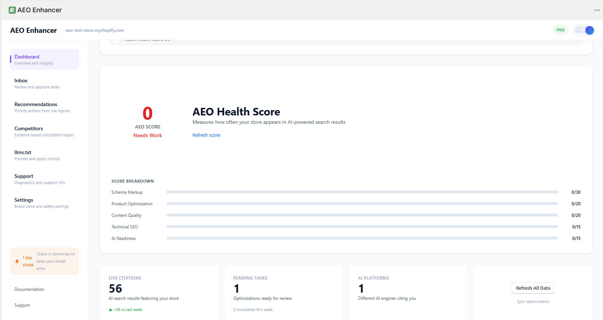Click the 0/30 Schema Markup score value
Screen dimensions: 603x320
click(x=576, y=192)
